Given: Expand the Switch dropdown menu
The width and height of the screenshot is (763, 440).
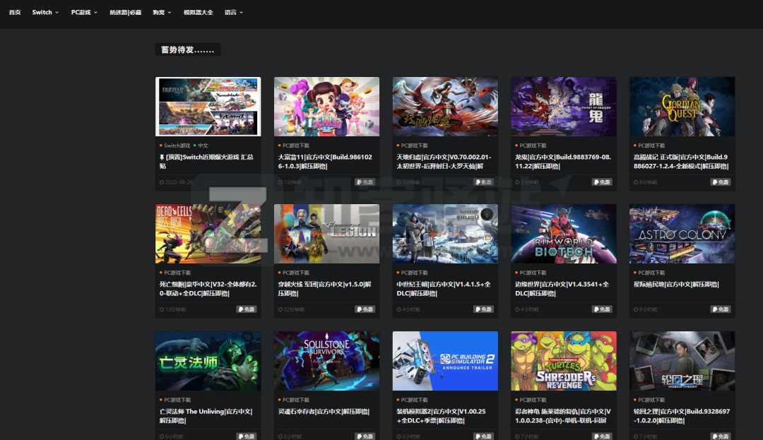Looking at the screenshot, I should (x=45, y=12).
